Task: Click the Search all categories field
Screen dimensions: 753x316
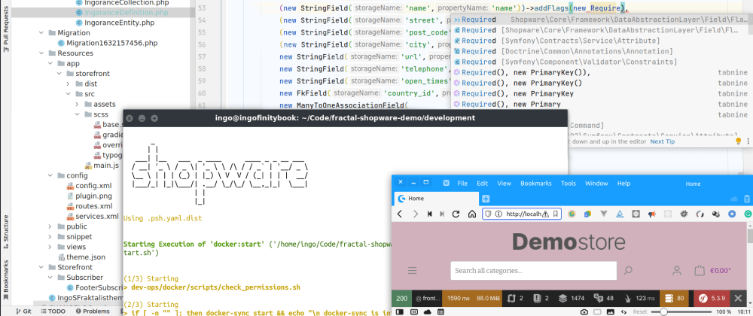Action: pyautogui.click(x=534, y=270)
